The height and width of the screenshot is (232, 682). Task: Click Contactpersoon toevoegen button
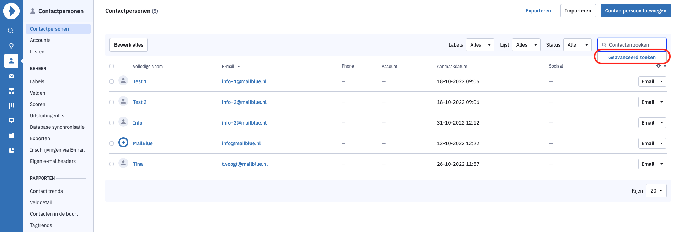[x=635, y=11]
